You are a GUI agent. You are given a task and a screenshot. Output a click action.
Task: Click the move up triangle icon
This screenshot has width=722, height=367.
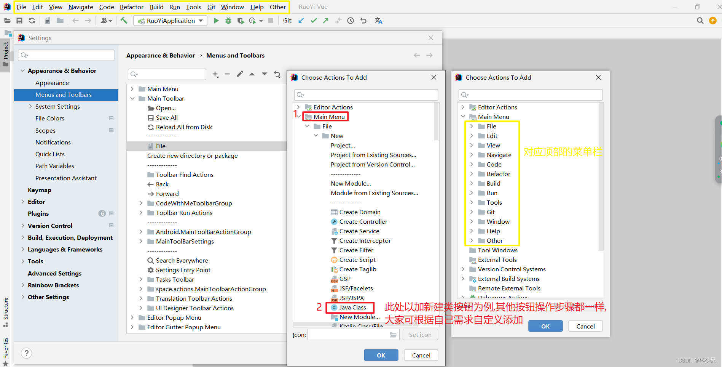click(252, 74)
